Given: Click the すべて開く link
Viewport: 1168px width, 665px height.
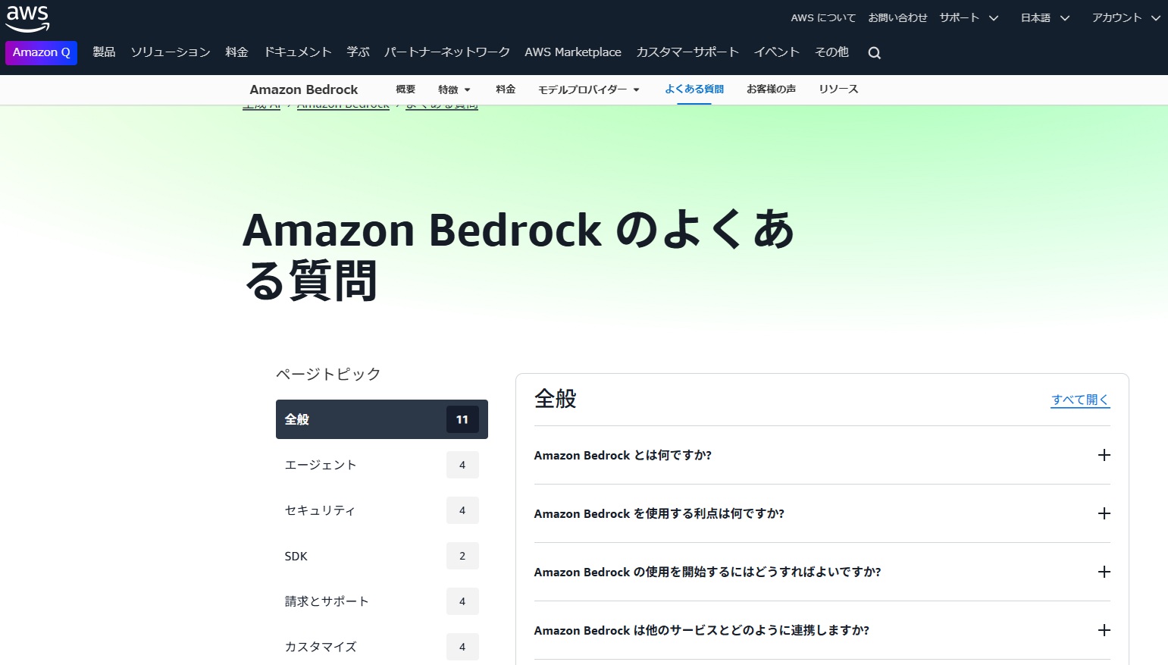Looking at the screenshot, I should pyautogui.click(x=1080, y=400).
